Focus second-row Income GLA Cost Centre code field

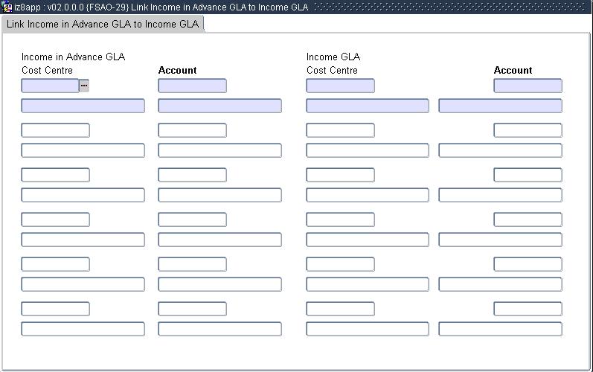tap(340, 130)
